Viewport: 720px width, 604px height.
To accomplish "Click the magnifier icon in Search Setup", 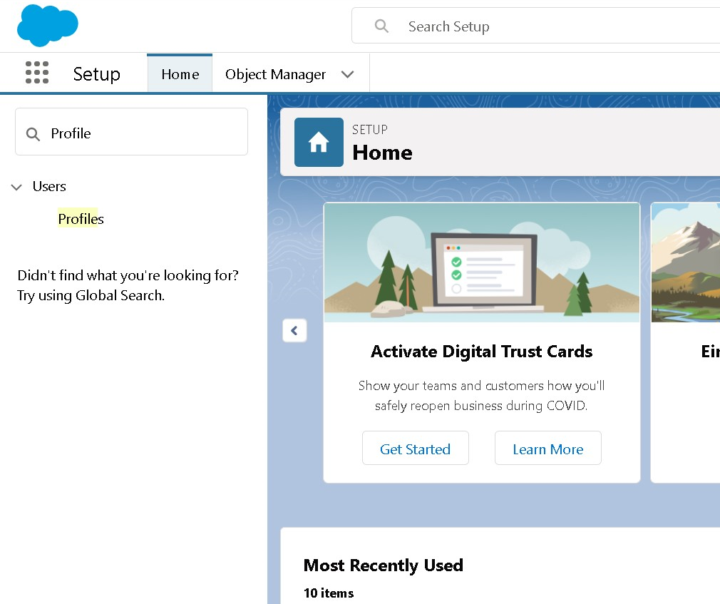I will [x=381, y=26].
